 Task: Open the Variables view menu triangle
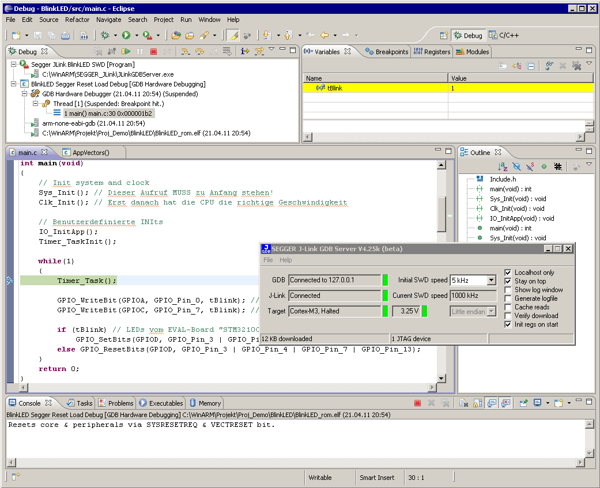[589, 63]
